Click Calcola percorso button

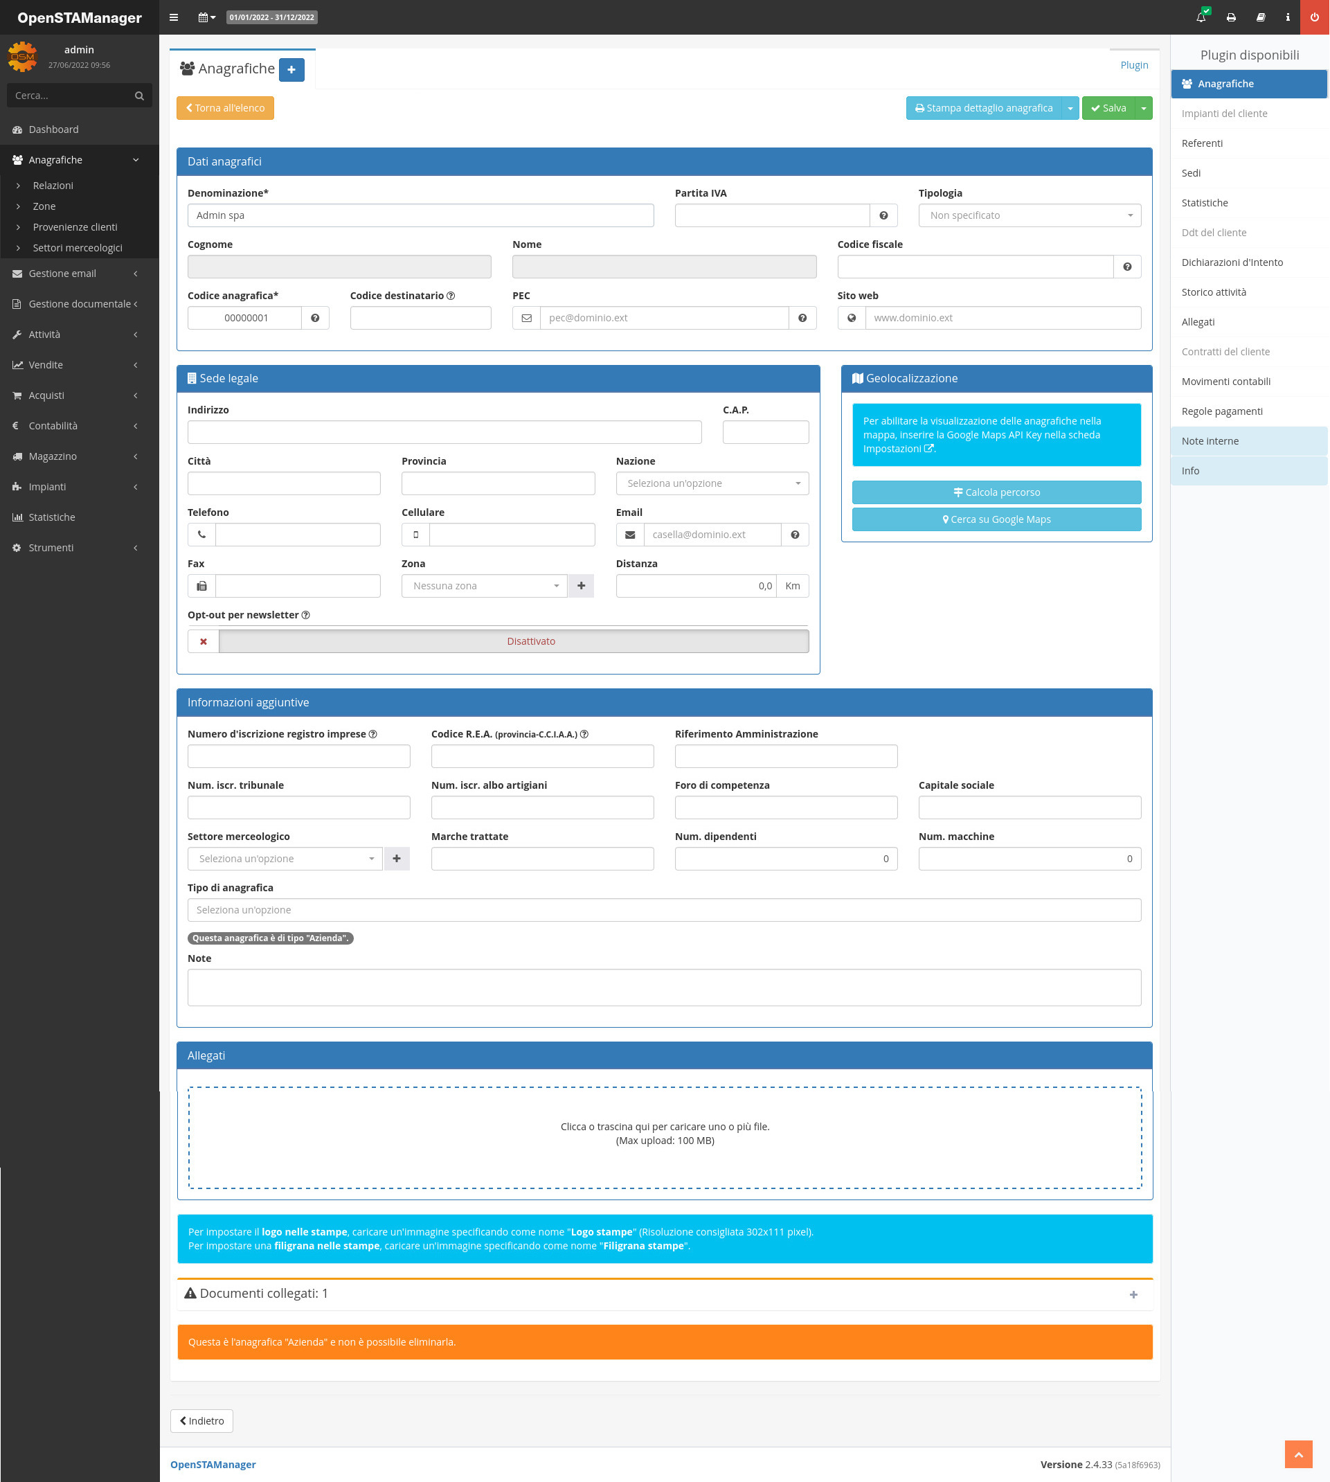tap(996, 492)
